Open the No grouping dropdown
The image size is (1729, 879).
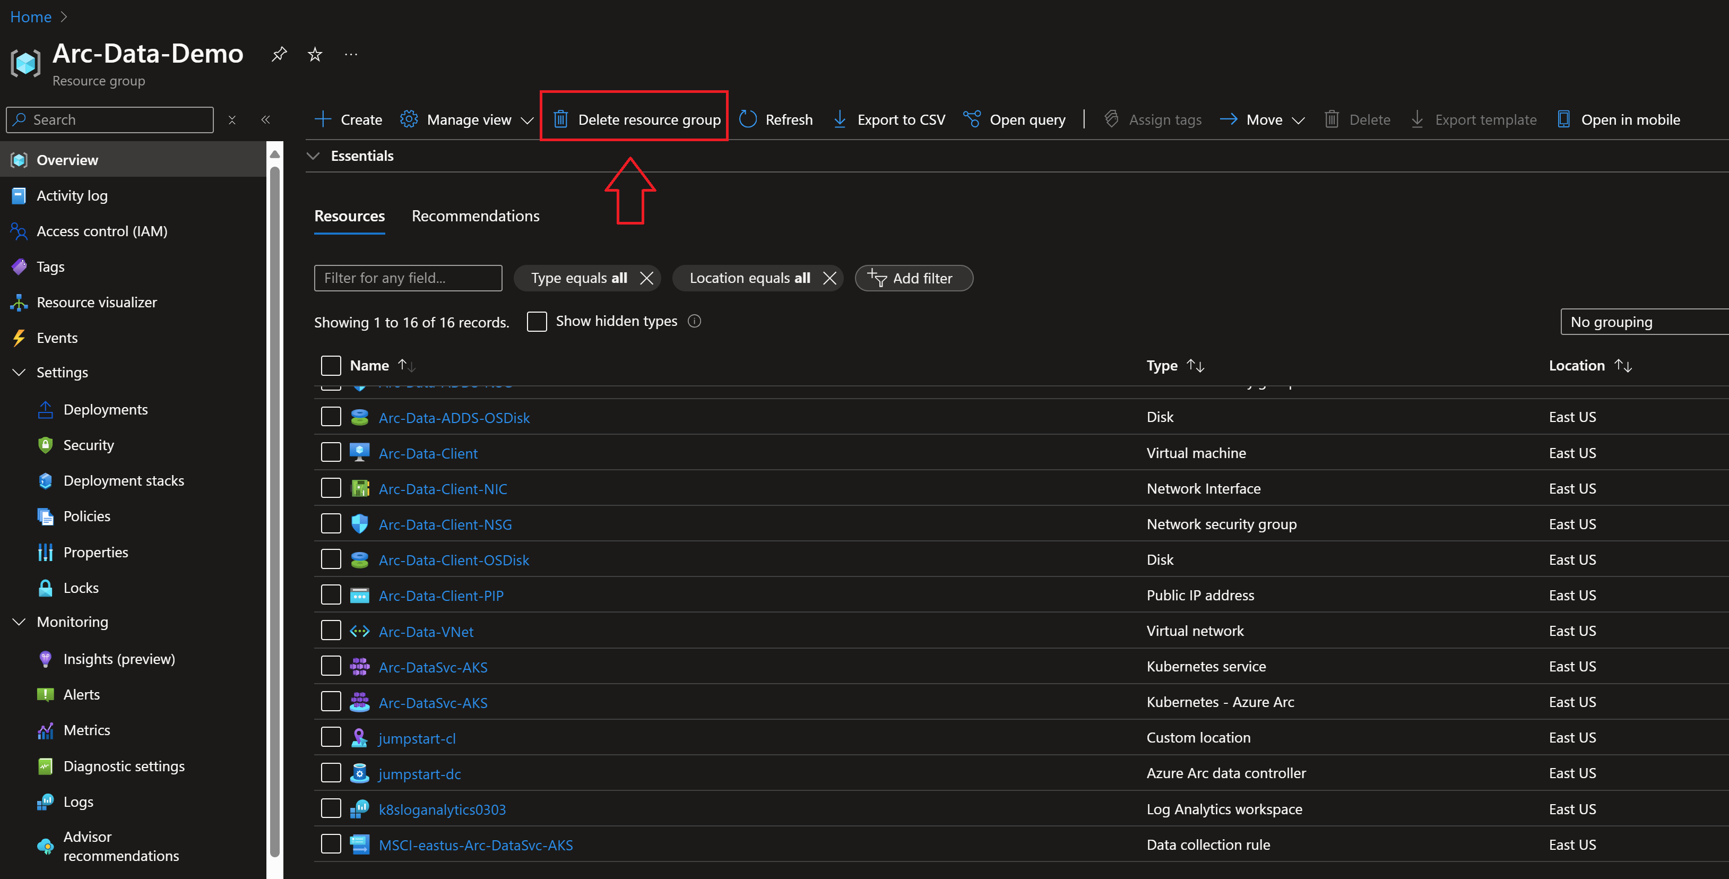(x=1645, y=322)
